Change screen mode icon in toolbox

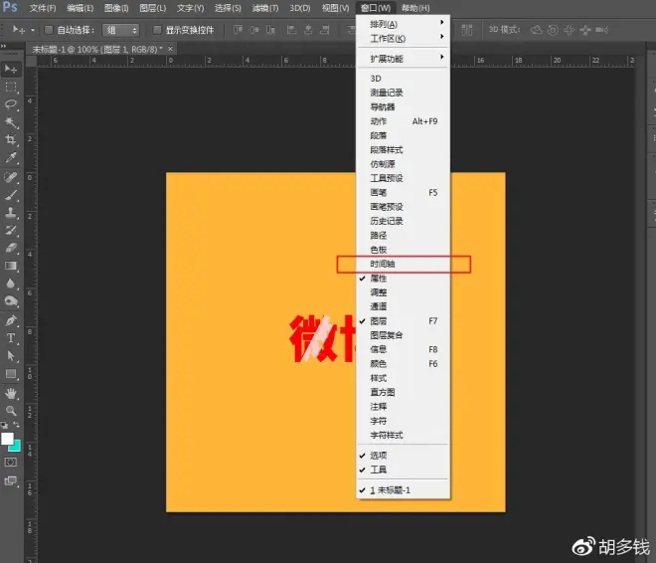click(11, 481)
